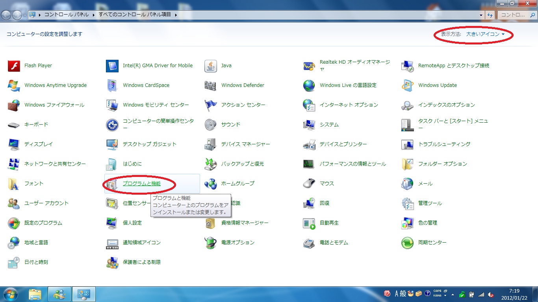
Task: Open プログラムと機能
Action: click(142, 184)
